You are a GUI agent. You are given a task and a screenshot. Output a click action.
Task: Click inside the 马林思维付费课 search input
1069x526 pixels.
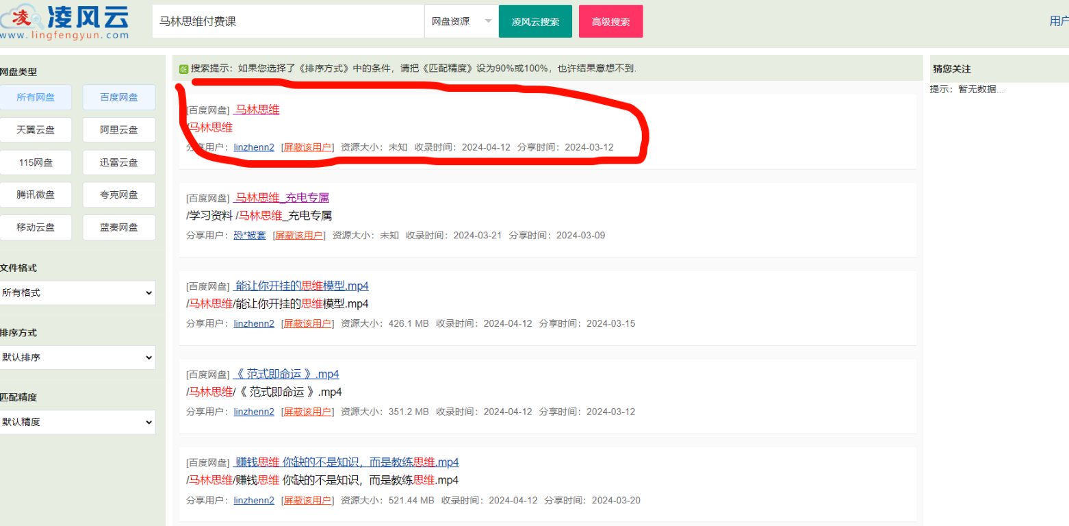[x=287, y=21]
